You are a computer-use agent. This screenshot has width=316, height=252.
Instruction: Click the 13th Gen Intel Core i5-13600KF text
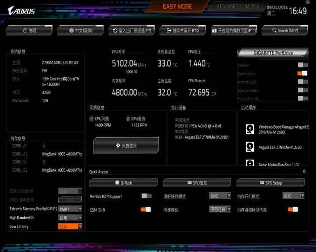[x=61, y=82]
